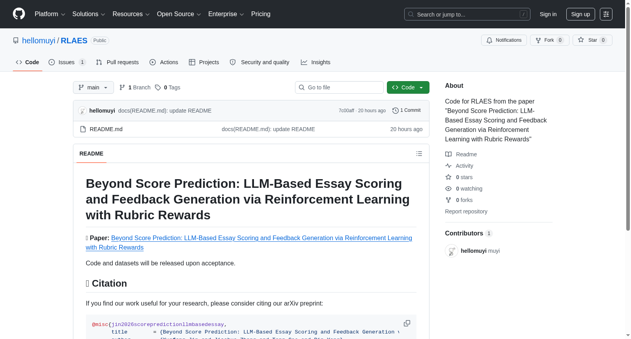The height and width of the screenshot is (339, 631).
Task: Click Report repository
Action: 466,211
